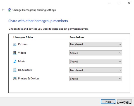Click the Pictures library icon
The image size is (134, 106).
pyautogui.click(x=15, y=44)
